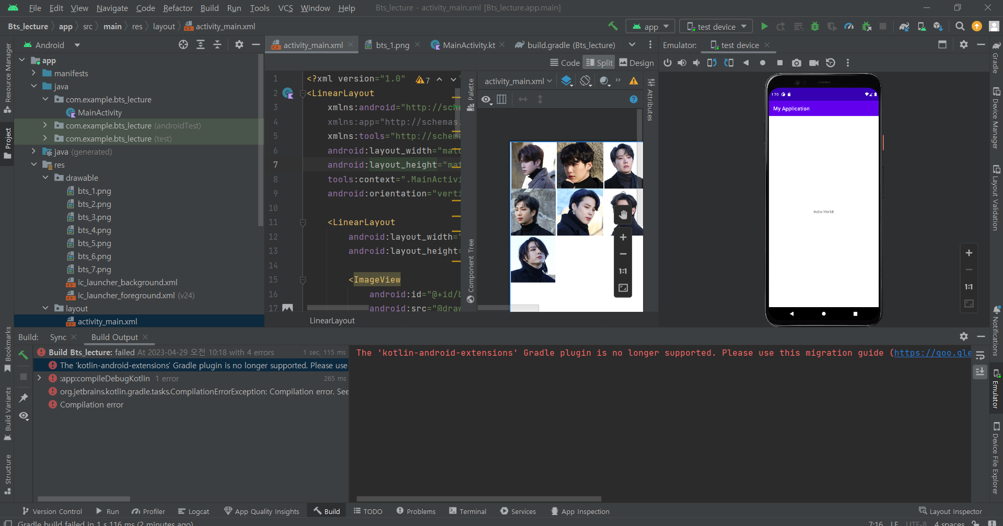Open Project panel gear options
Viewport: 1003px width, 526px height.
239,45
